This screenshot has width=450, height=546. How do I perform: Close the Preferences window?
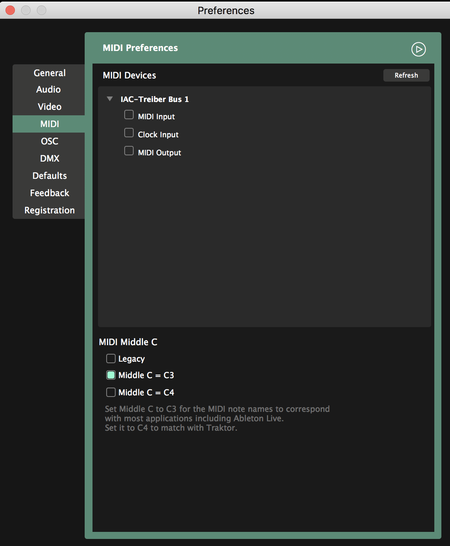click(x=11, y=10)
